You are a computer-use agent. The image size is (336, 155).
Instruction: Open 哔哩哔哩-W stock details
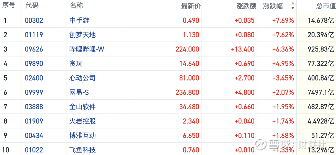coord(87,49)
